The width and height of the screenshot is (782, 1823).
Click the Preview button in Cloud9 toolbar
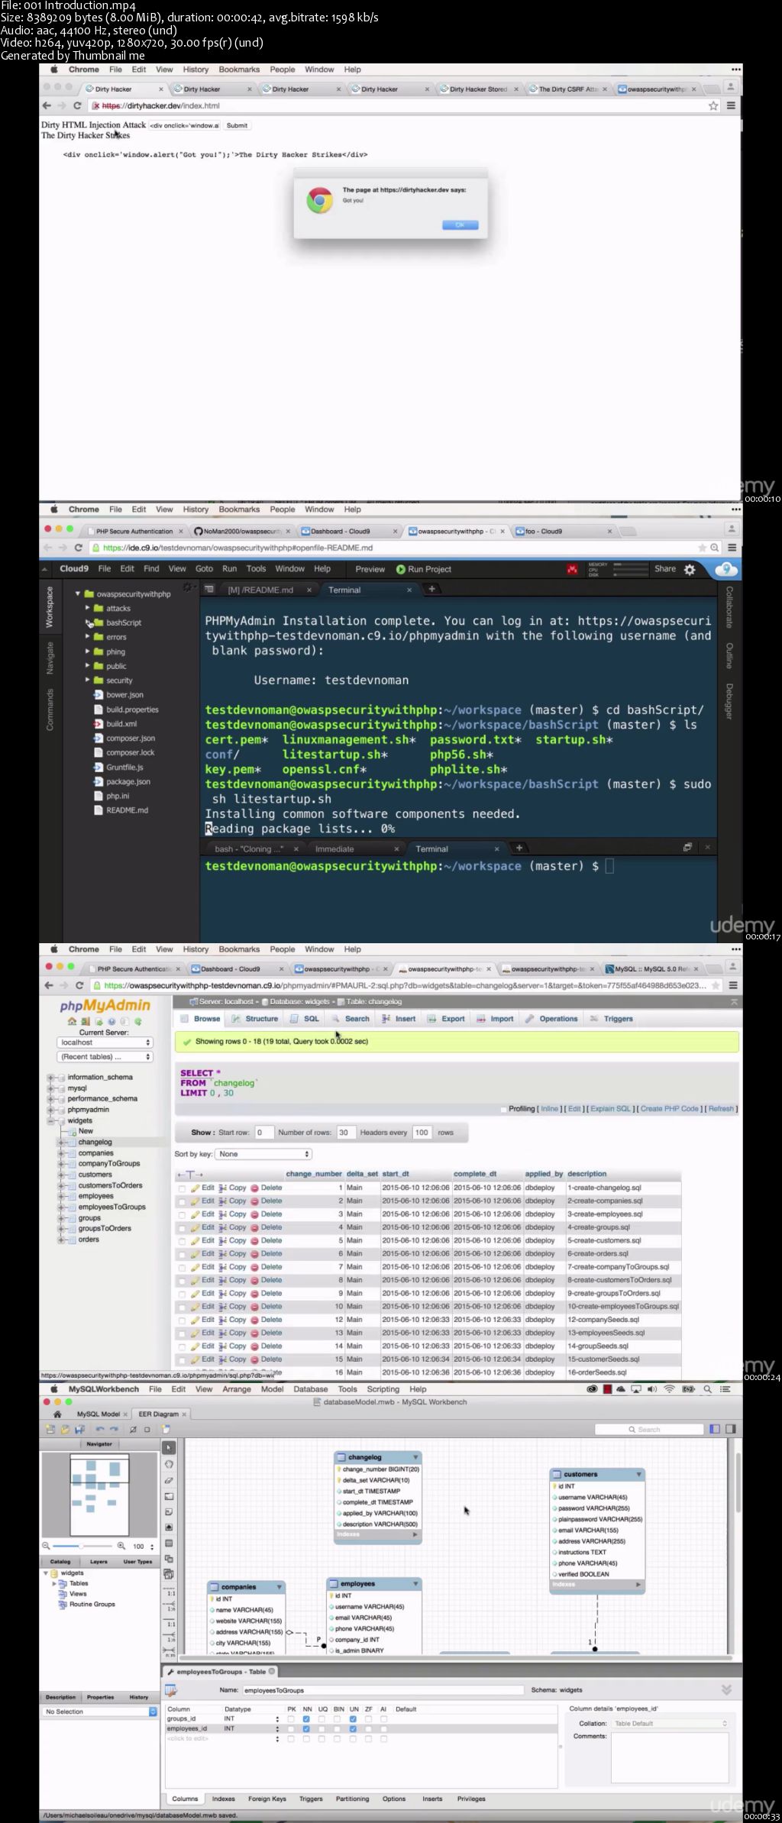click(370, 569)
